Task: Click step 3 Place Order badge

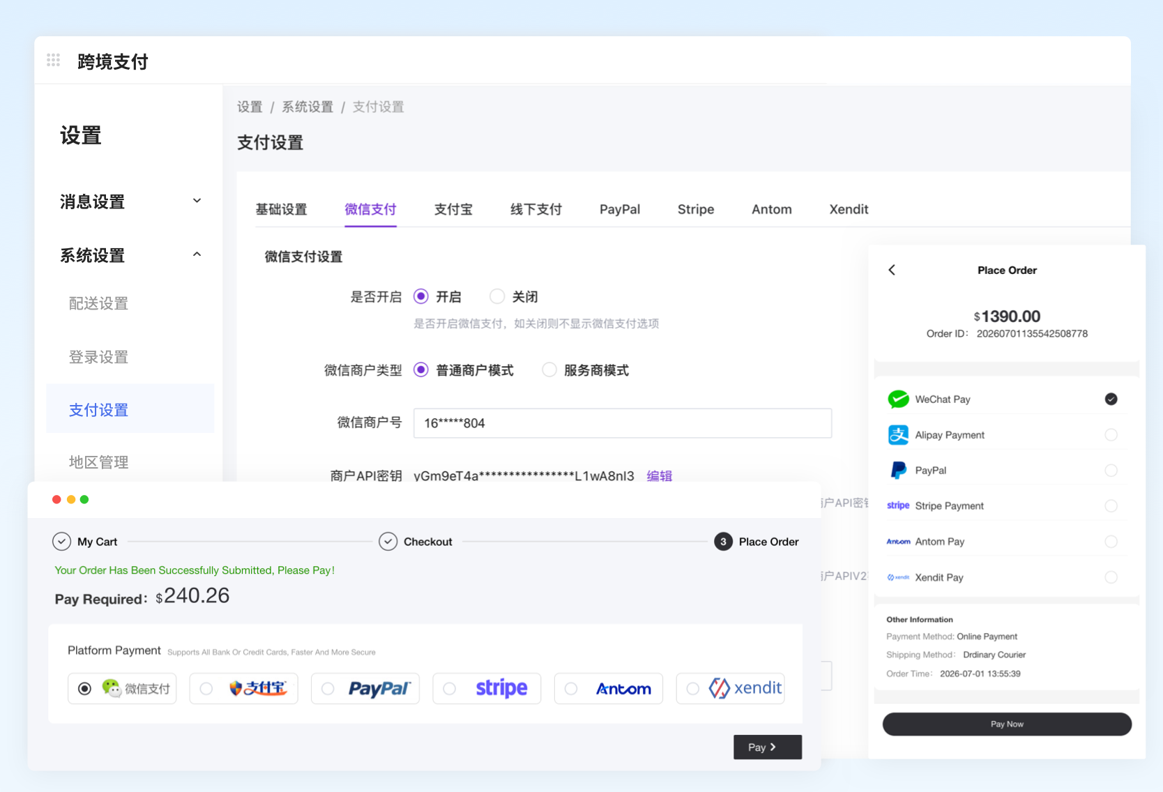Action: pos(723,541)
